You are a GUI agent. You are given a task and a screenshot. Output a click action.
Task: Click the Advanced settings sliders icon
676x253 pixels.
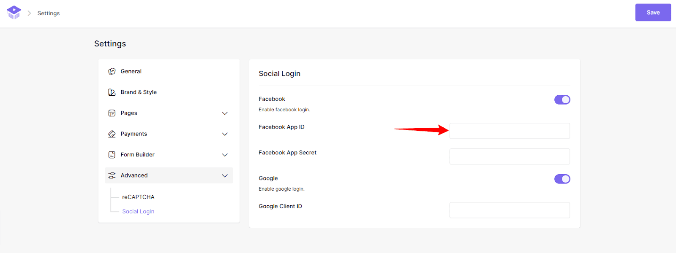coord(112,175)
